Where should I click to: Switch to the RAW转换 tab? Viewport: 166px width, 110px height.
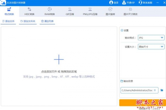coord(50,11)
